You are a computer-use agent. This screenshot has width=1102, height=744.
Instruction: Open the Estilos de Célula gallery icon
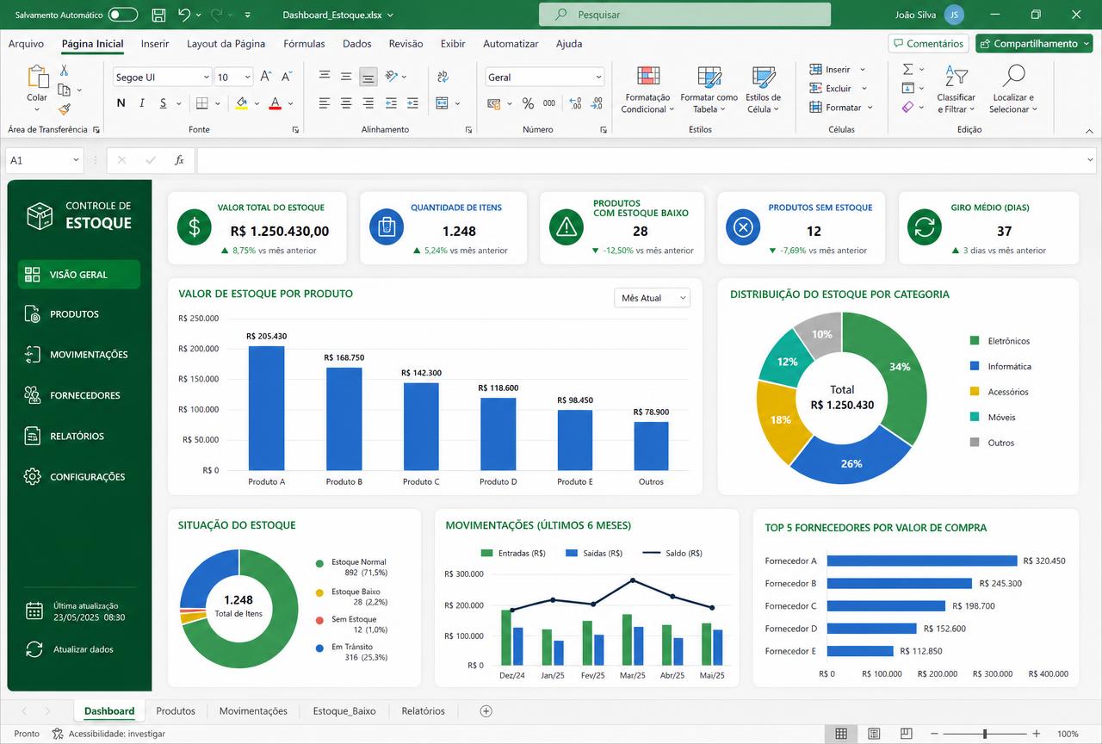[x=764, y=77]
